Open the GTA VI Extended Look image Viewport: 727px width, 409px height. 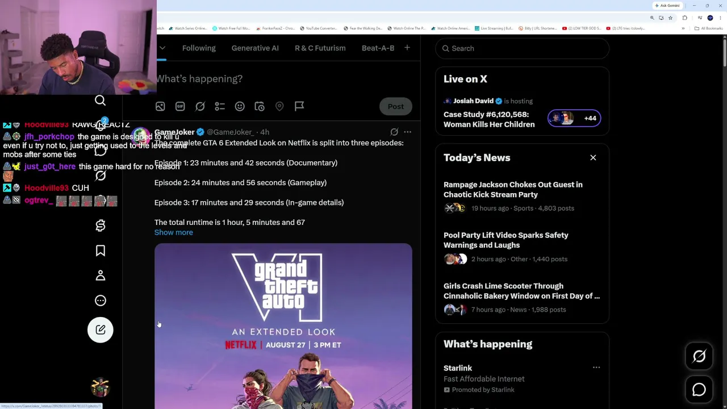click(x=283, y=326)
